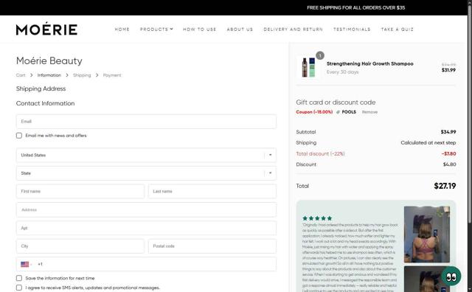The image size is (472, 292).
Task: Click the Shipping breadcrumb step
Action: [82, 75]
